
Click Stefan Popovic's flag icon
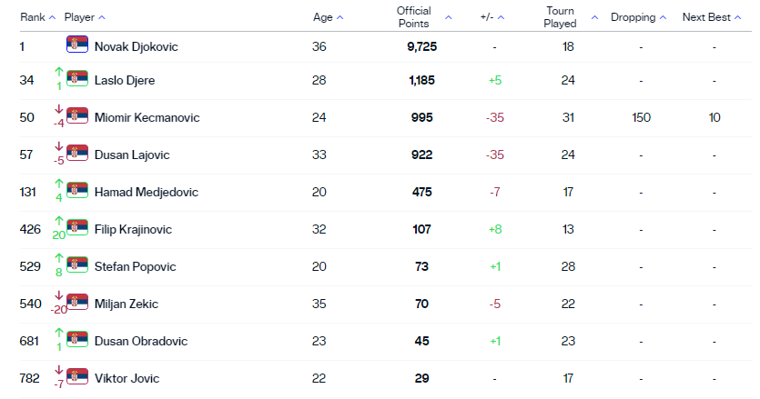pyautogui.click(x=76, y=264)
